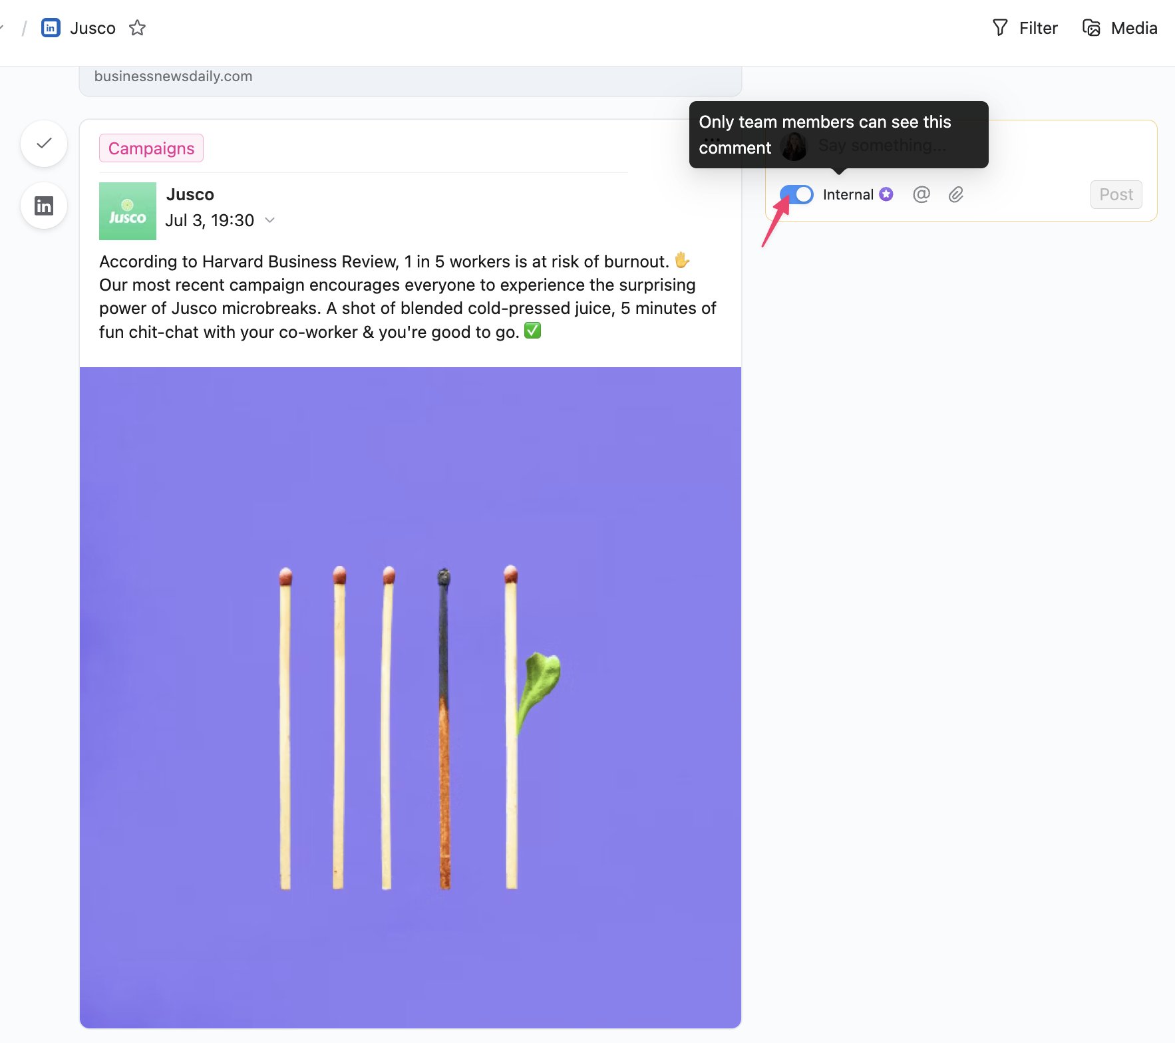Click the green Jusco profile avatar
This screenshot has height=1043, width=1175.
[x=127, y=211]
